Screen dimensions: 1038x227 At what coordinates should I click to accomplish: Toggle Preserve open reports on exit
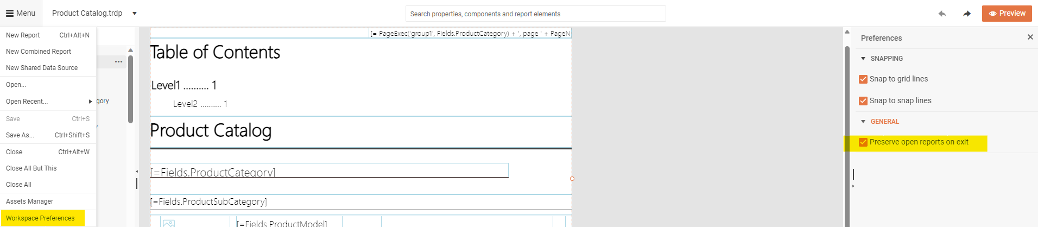click(863, 142)
